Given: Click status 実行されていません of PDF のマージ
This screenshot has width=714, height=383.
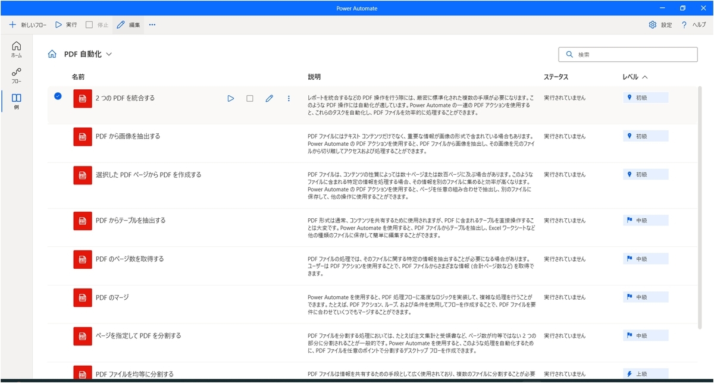Looking at the screenshot, I should [565, 297].
